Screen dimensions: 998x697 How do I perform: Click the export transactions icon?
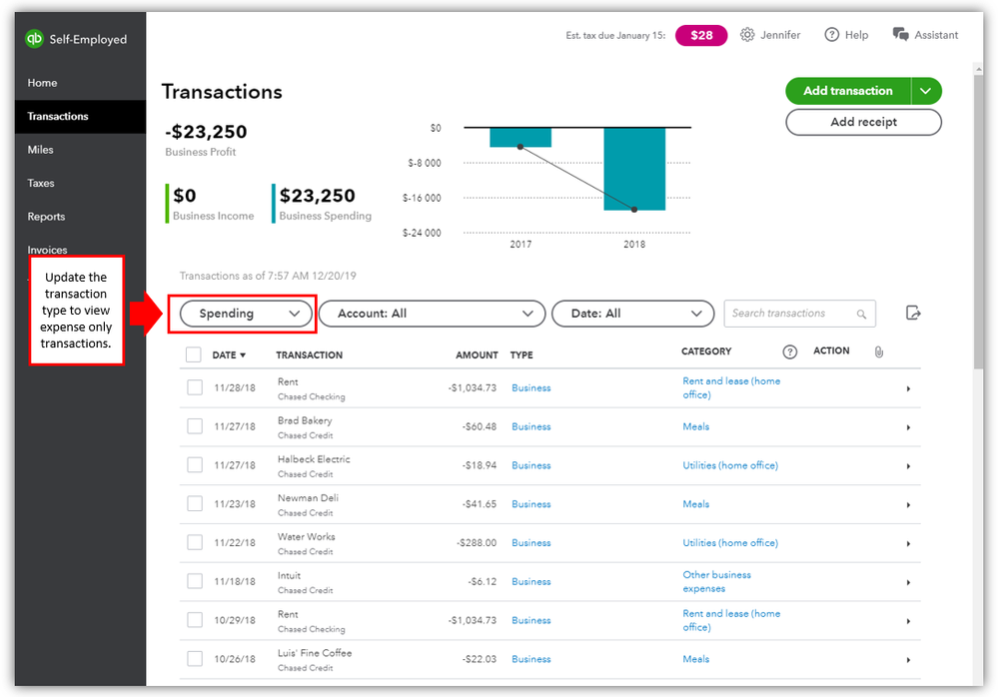(912, 314)
